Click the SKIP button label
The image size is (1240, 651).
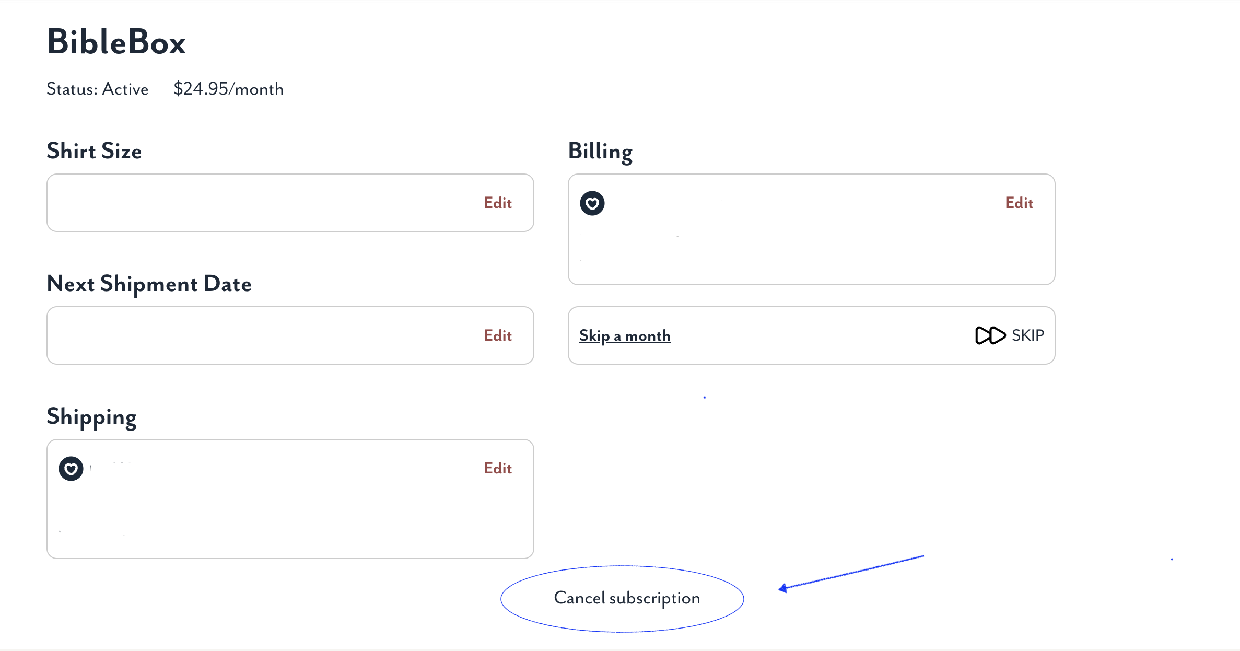pyautogui.click(x=1028, y=335)
